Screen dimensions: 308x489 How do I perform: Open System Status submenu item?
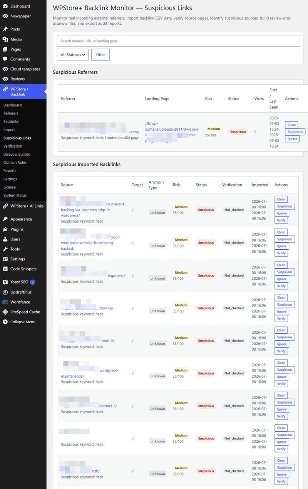(15, 195)
